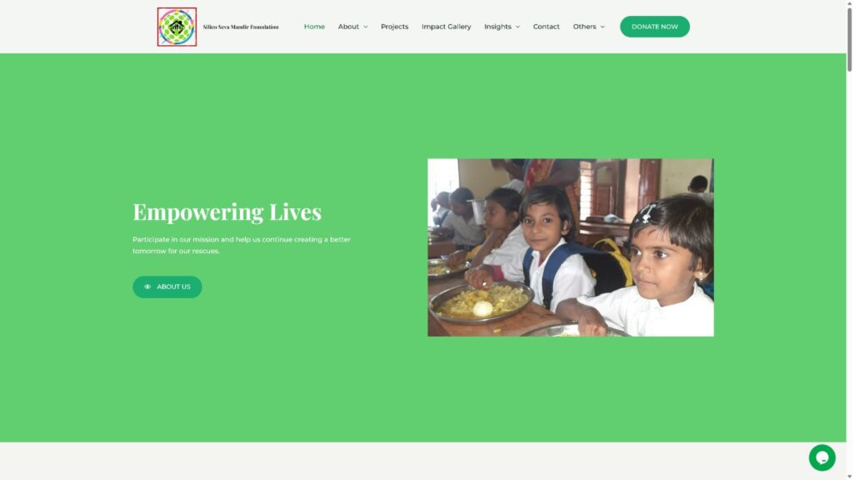Open the Contact page
853x480 pixels.
[546, 27]
